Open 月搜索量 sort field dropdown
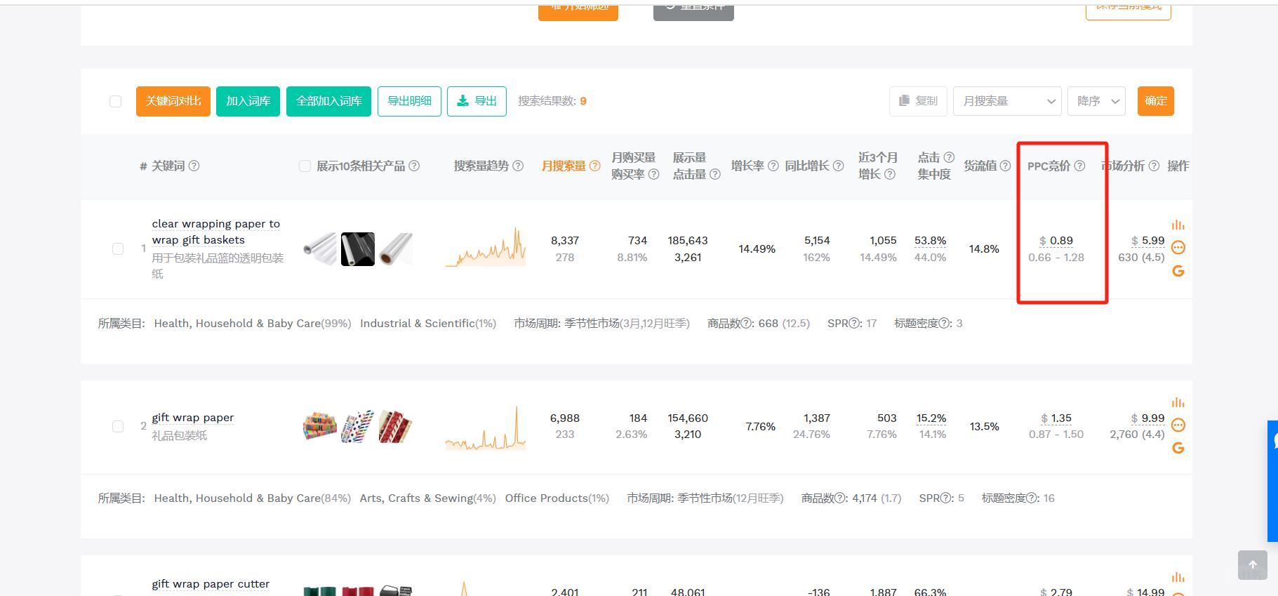 coord(1007,101)
